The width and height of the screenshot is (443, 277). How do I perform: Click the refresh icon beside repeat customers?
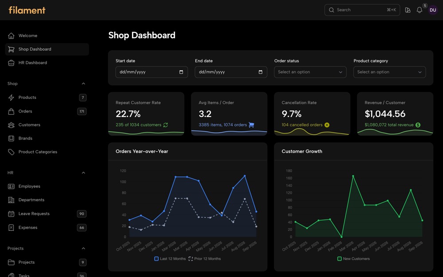pos(166,125)
